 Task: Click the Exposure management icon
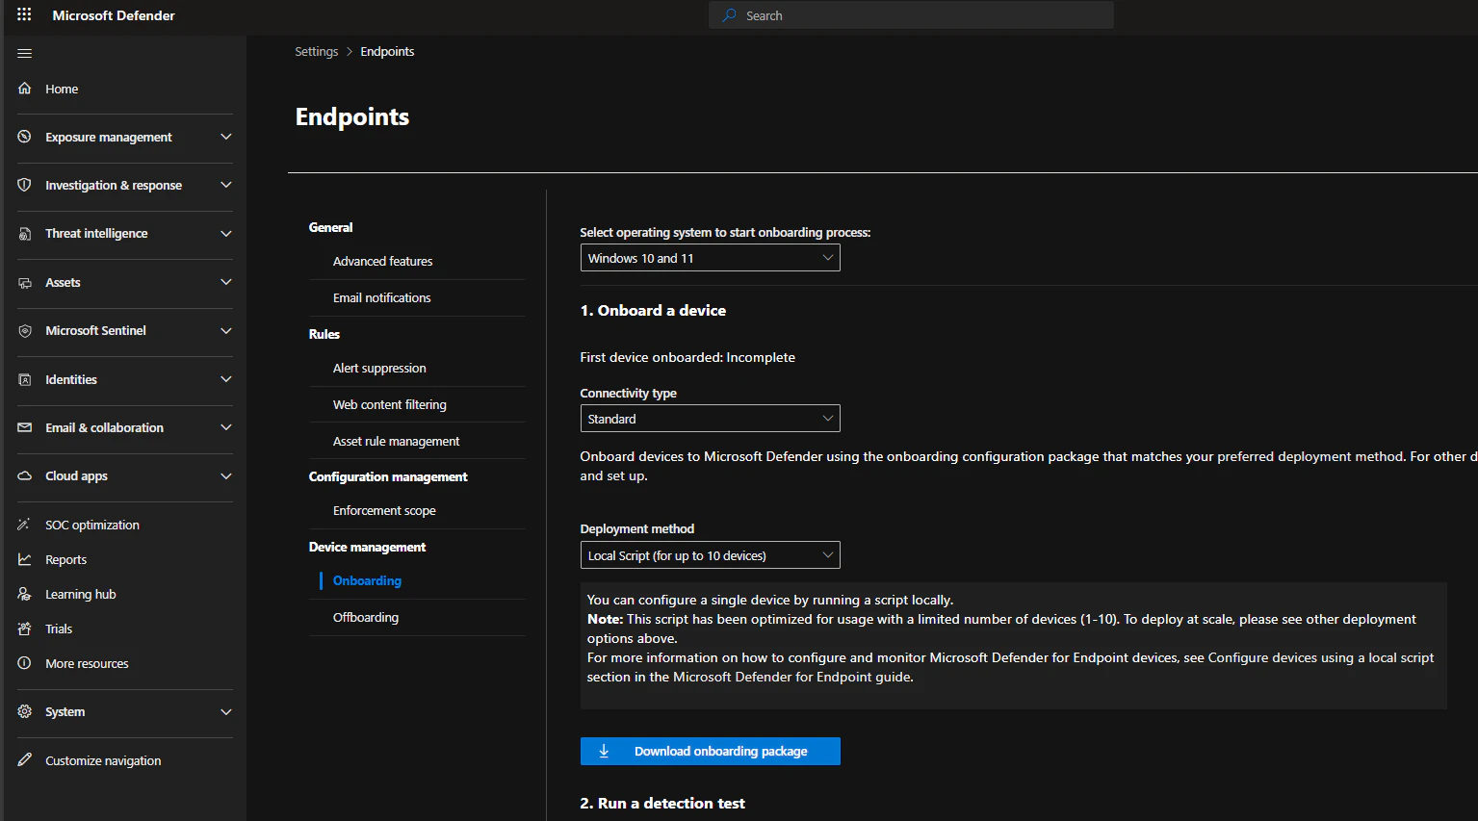(x=25, y=137)
